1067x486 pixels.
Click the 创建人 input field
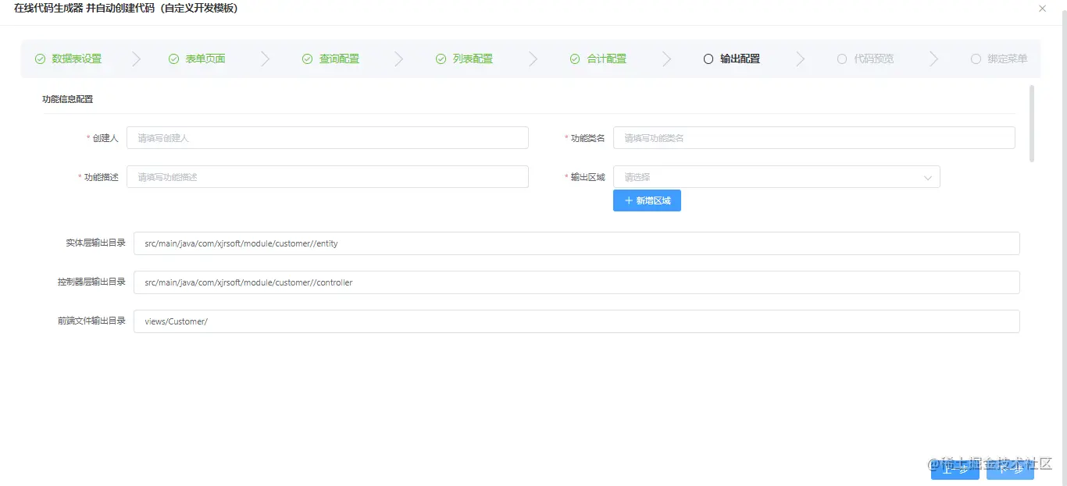coord(328,137)
